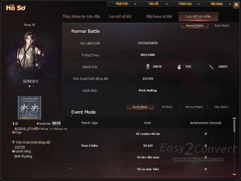Select the AI Mode button

(167, 107)
